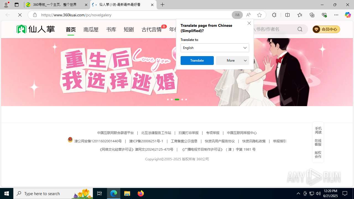Select the 首页 nav item

click(x=71, y=29)
